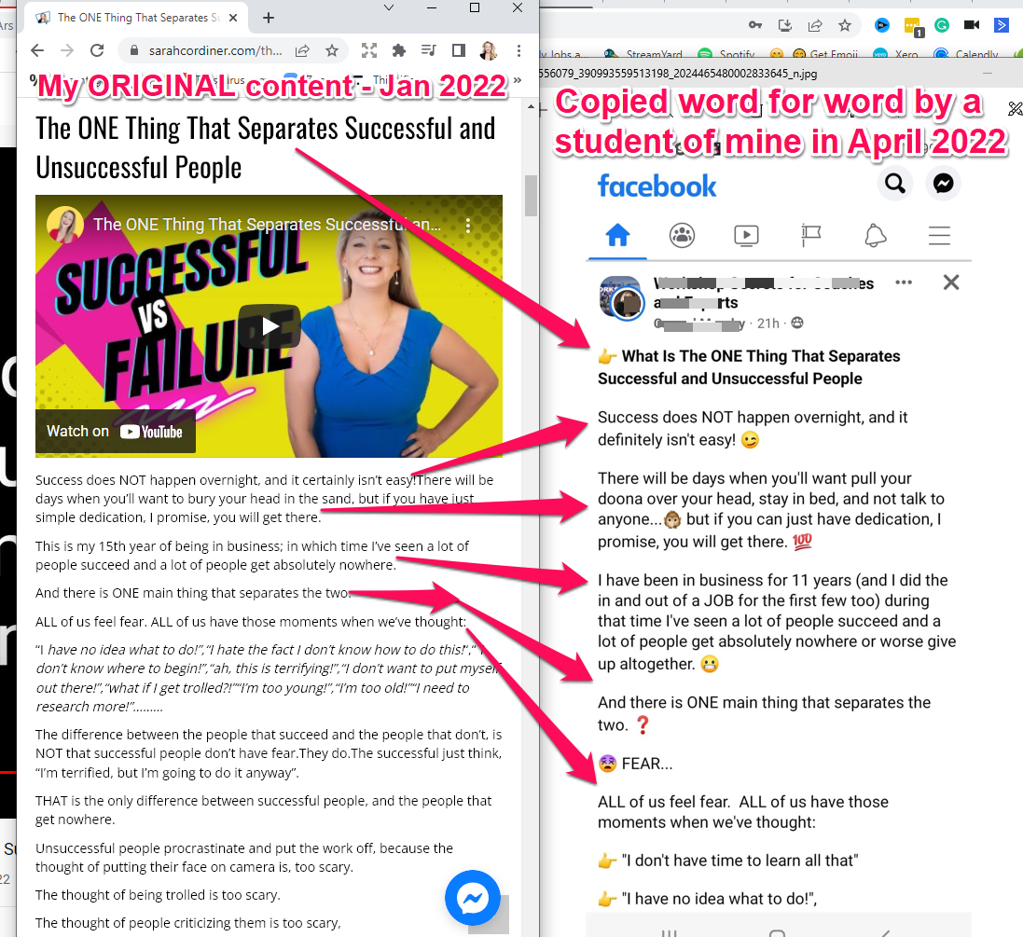Open Facebook Messenger in the header
The width and height of the screenshot is (1023, 937).
click(943, 184)
